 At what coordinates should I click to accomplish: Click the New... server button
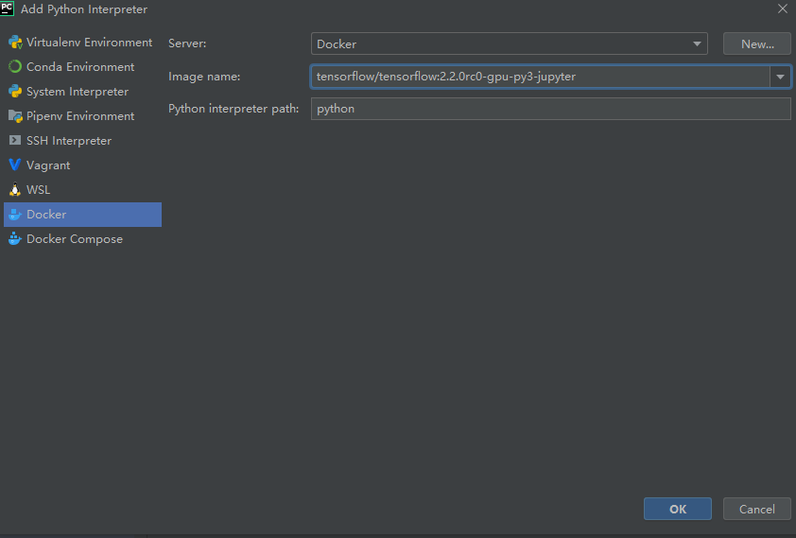click(757, 43)
